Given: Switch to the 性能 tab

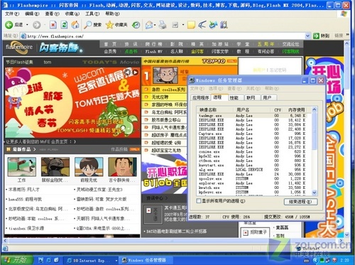Looking at the screenshot, I should [x=234, y=97].
